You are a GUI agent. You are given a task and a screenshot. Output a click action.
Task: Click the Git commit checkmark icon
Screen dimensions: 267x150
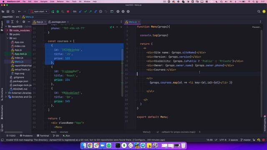click(86, 12)
